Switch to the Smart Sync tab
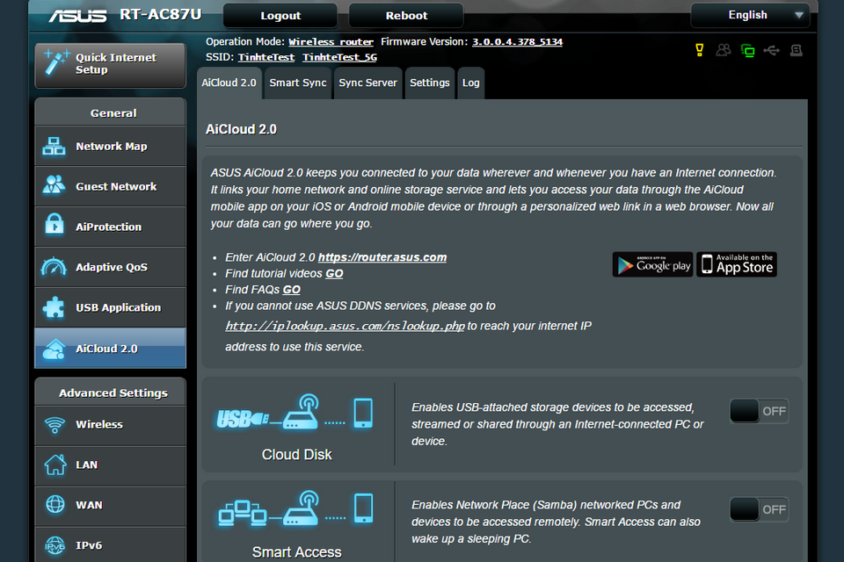The height and width of the screenshot is (562, 844). tap(298, 83)
